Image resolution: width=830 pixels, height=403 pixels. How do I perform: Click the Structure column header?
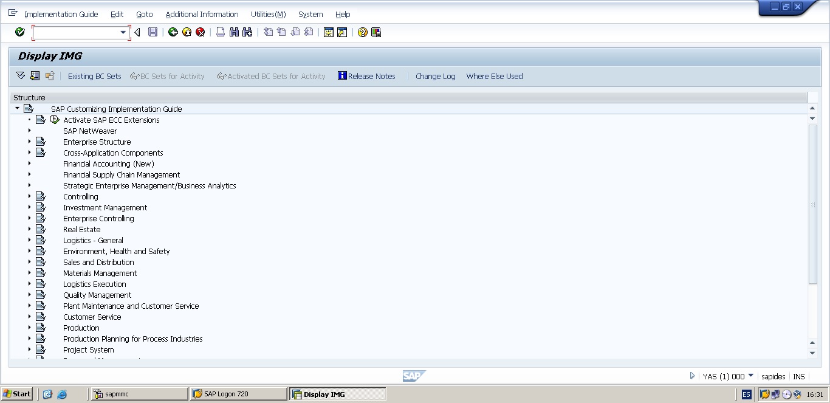click(408, 97)
